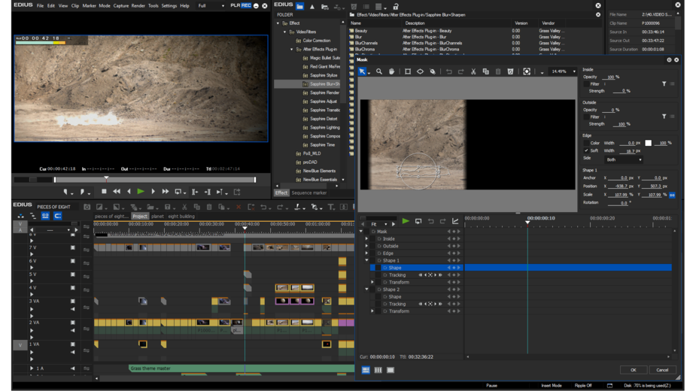Click Cancel in the Mask window
Screen dimensions: 696x391
(662, 370)
